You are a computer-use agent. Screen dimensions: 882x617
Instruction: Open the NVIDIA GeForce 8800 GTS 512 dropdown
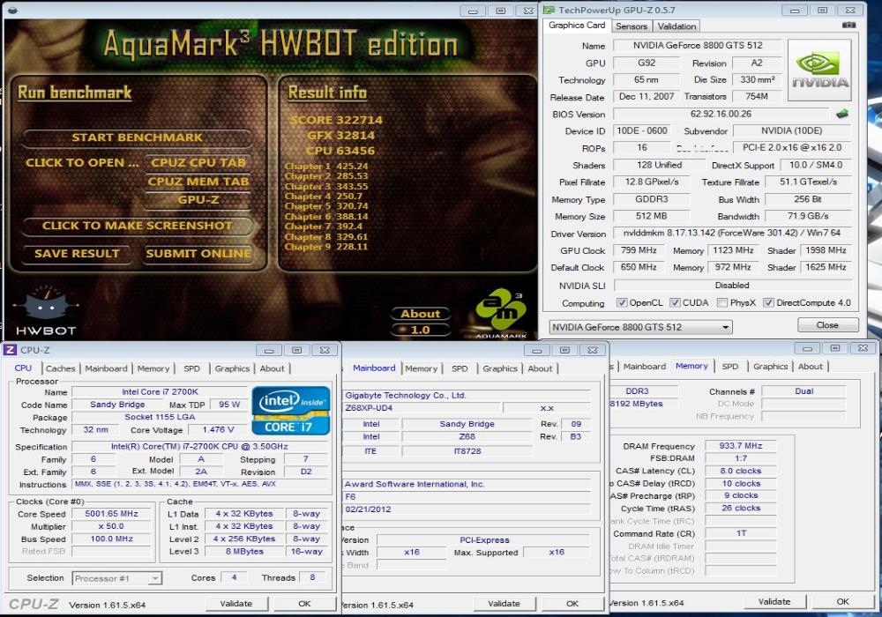[640, 327]
